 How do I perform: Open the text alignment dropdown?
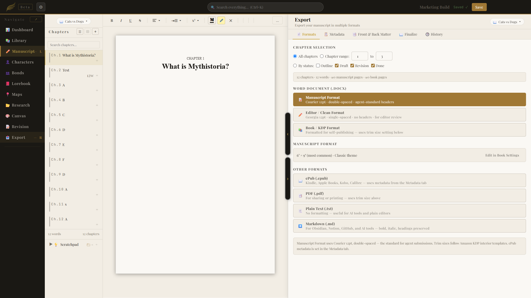point(156,20)
